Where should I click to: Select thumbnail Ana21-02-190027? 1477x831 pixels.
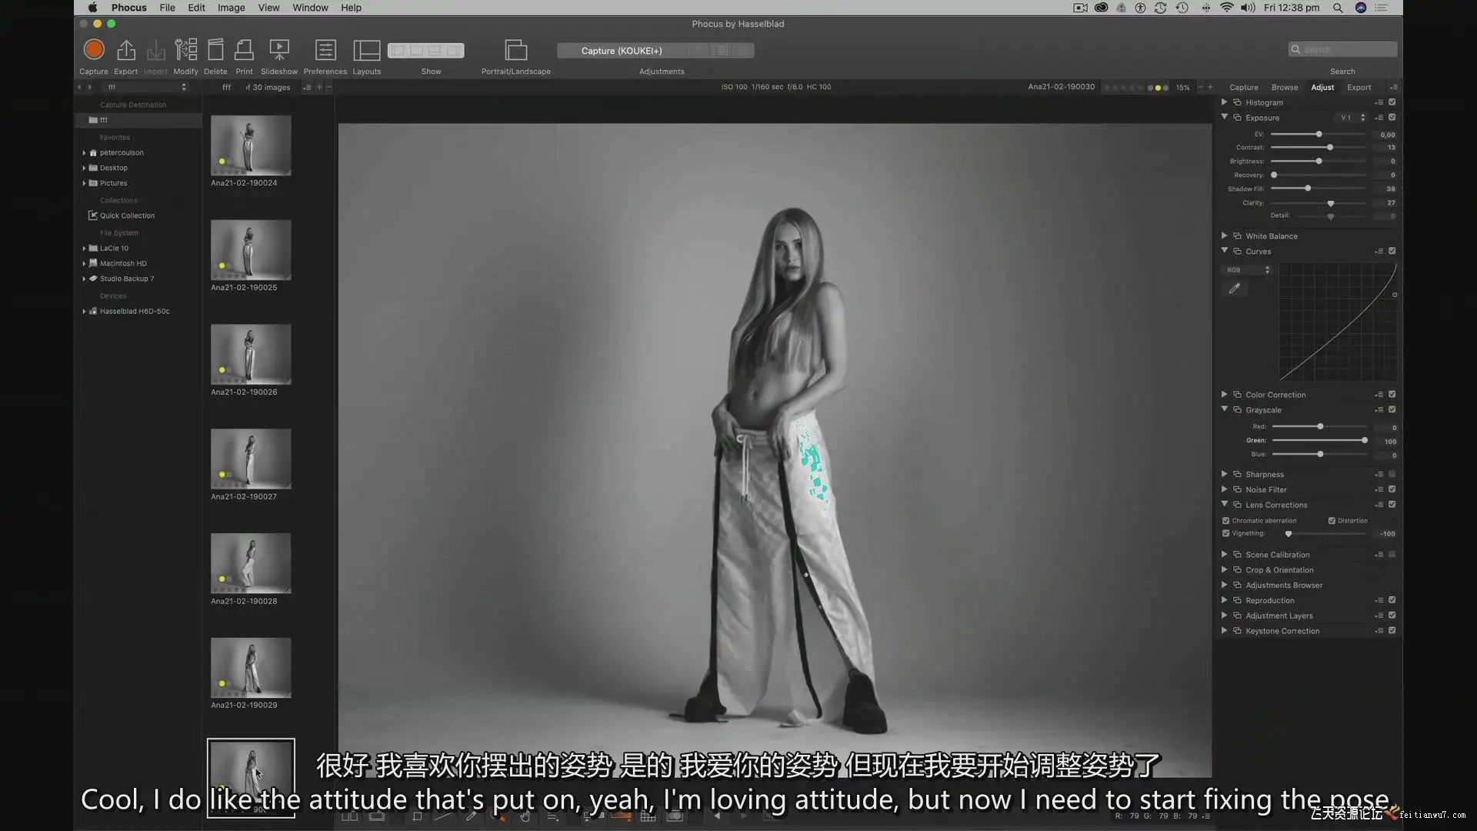coord(251,459)
